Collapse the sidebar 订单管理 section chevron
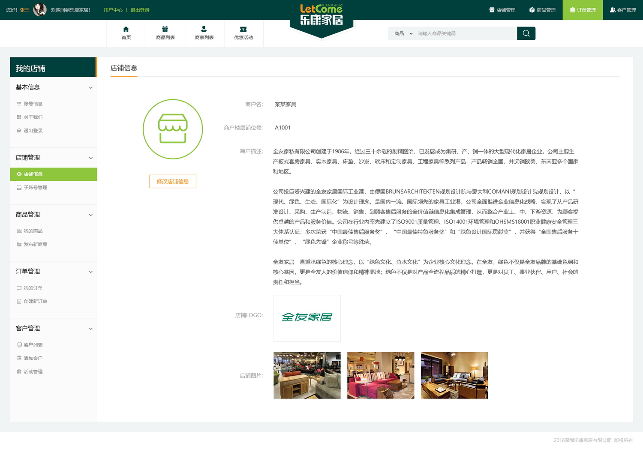643x449 pixels. tap(90, 272)
